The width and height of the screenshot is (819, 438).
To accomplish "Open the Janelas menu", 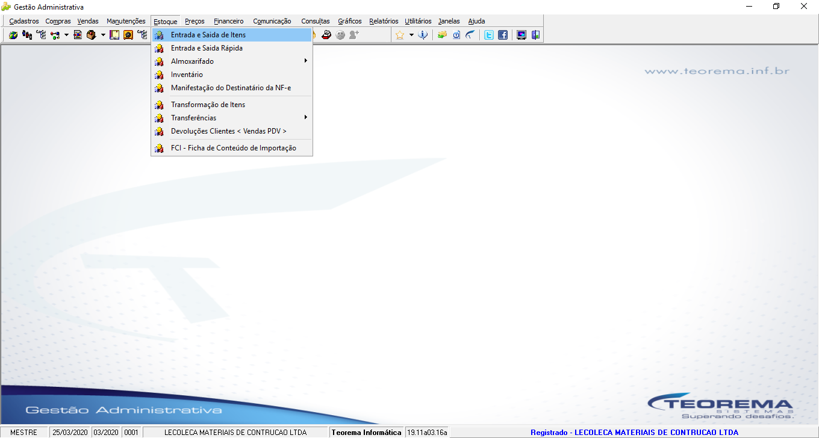I will pyautogui.click(x=449, y=21).
